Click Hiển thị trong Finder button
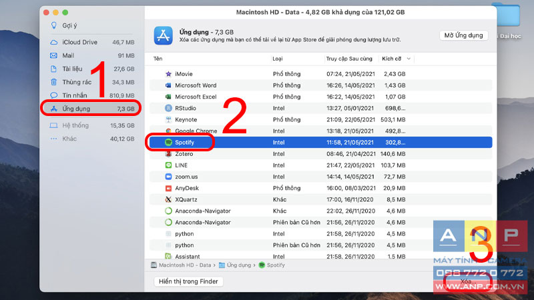534x300 pixels. [x=188, y=281]
